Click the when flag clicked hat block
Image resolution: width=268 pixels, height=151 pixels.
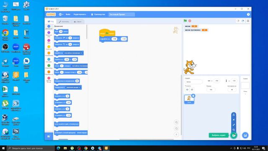(x=107, y=33)
